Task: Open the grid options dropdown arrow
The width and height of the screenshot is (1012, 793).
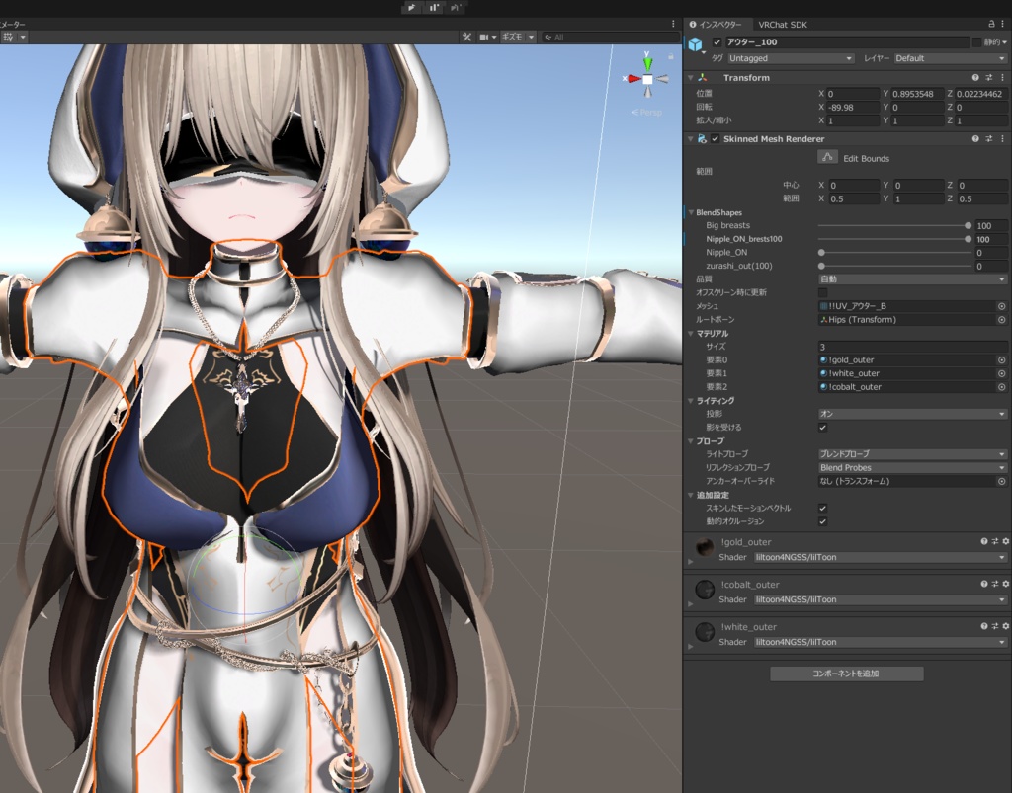Action: click(23, 37)
